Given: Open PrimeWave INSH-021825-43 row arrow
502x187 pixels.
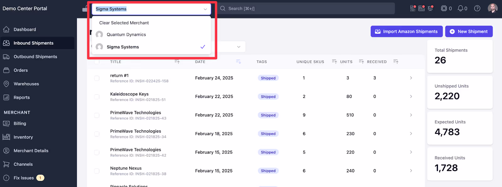Looking at the screenshot, I should [411, 115].
